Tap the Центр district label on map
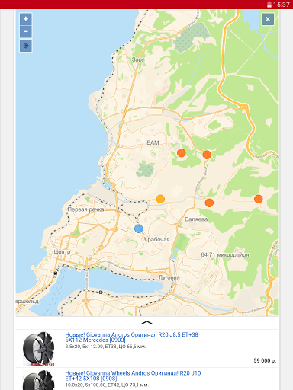This screenshot has width=293, height=390. 62,252
